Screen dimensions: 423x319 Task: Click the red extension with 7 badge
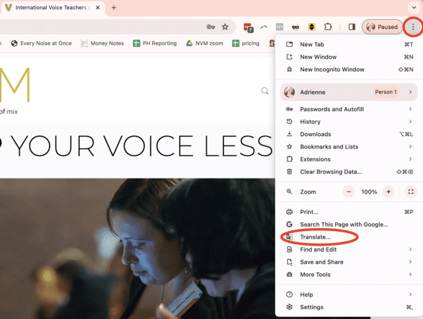point(248,27)
